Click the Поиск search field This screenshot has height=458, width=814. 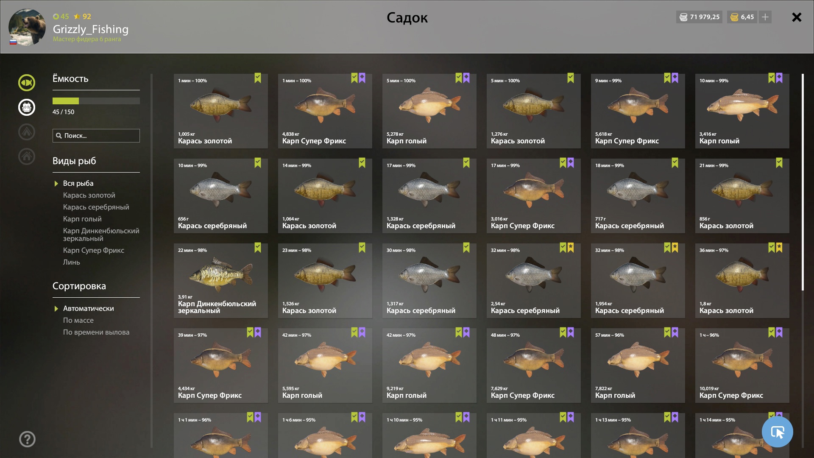pyautogui.click(x=96, y=136)
